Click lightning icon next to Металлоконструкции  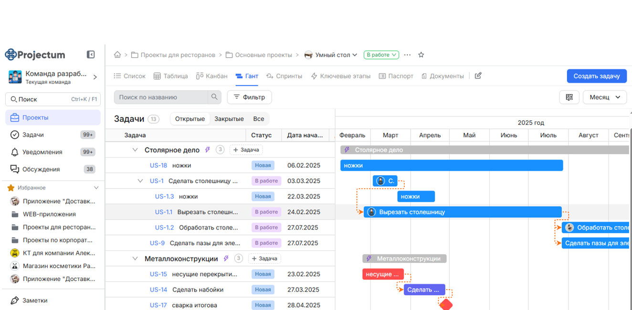[x=226, y=259]
